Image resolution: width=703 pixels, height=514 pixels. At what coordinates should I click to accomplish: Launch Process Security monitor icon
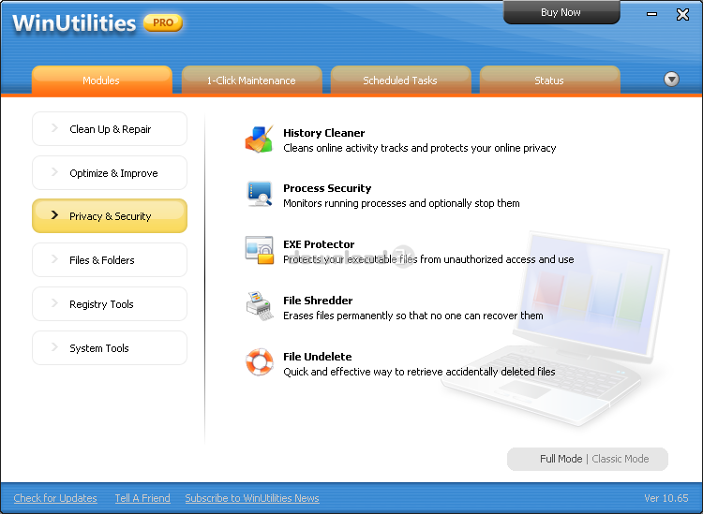click(x=259, y=194)
